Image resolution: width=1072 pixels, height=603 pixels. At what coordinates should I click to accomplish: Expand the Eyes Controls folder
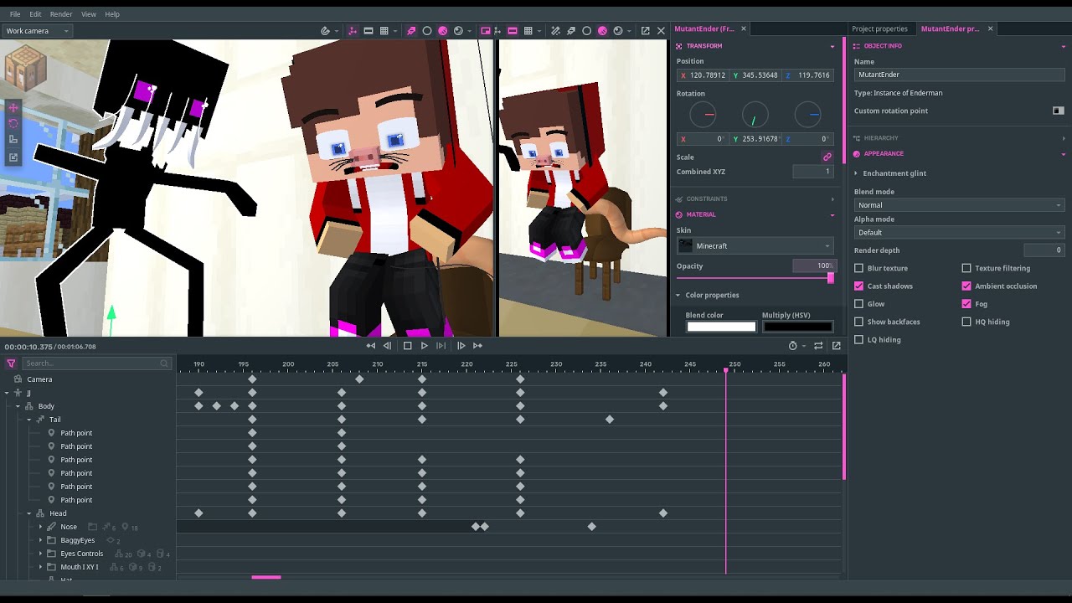tap(40, 554)
